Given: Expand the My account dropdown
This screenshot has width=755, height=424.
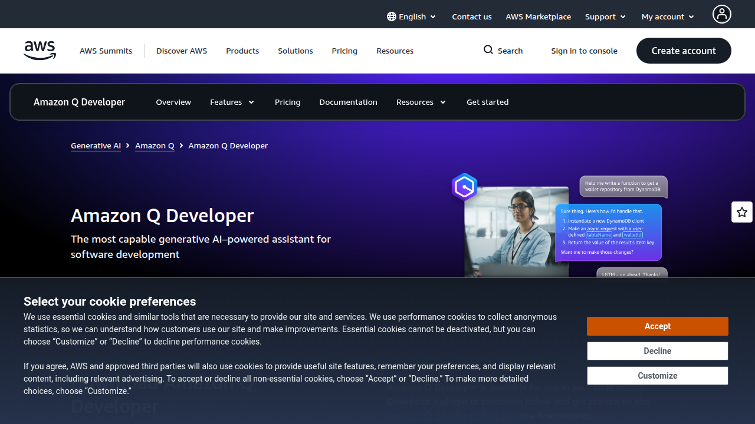Looking at the screenshot, I should (x=668, y=16).
